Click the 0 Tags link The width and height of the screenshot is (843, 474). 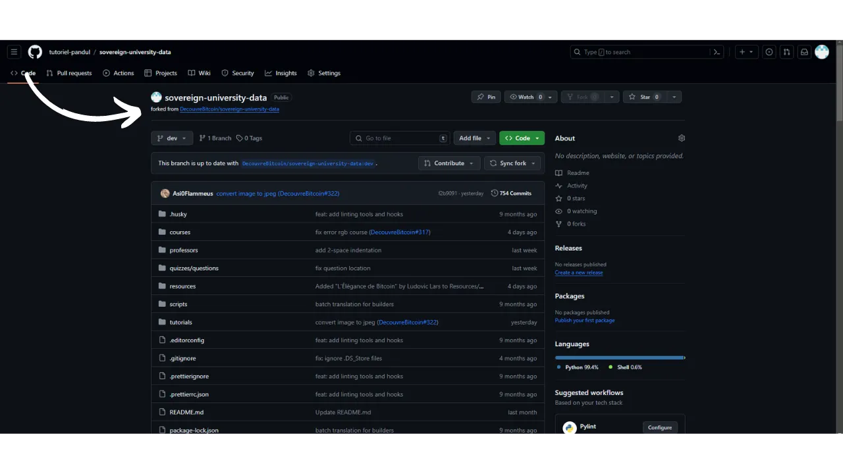click(249, 138)
